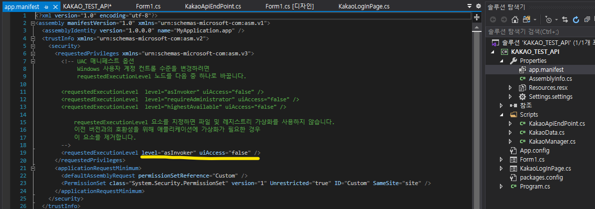Screen dimensions: 595x209
Task: Expand the Settings.settings node
Action: coord(511,97)
